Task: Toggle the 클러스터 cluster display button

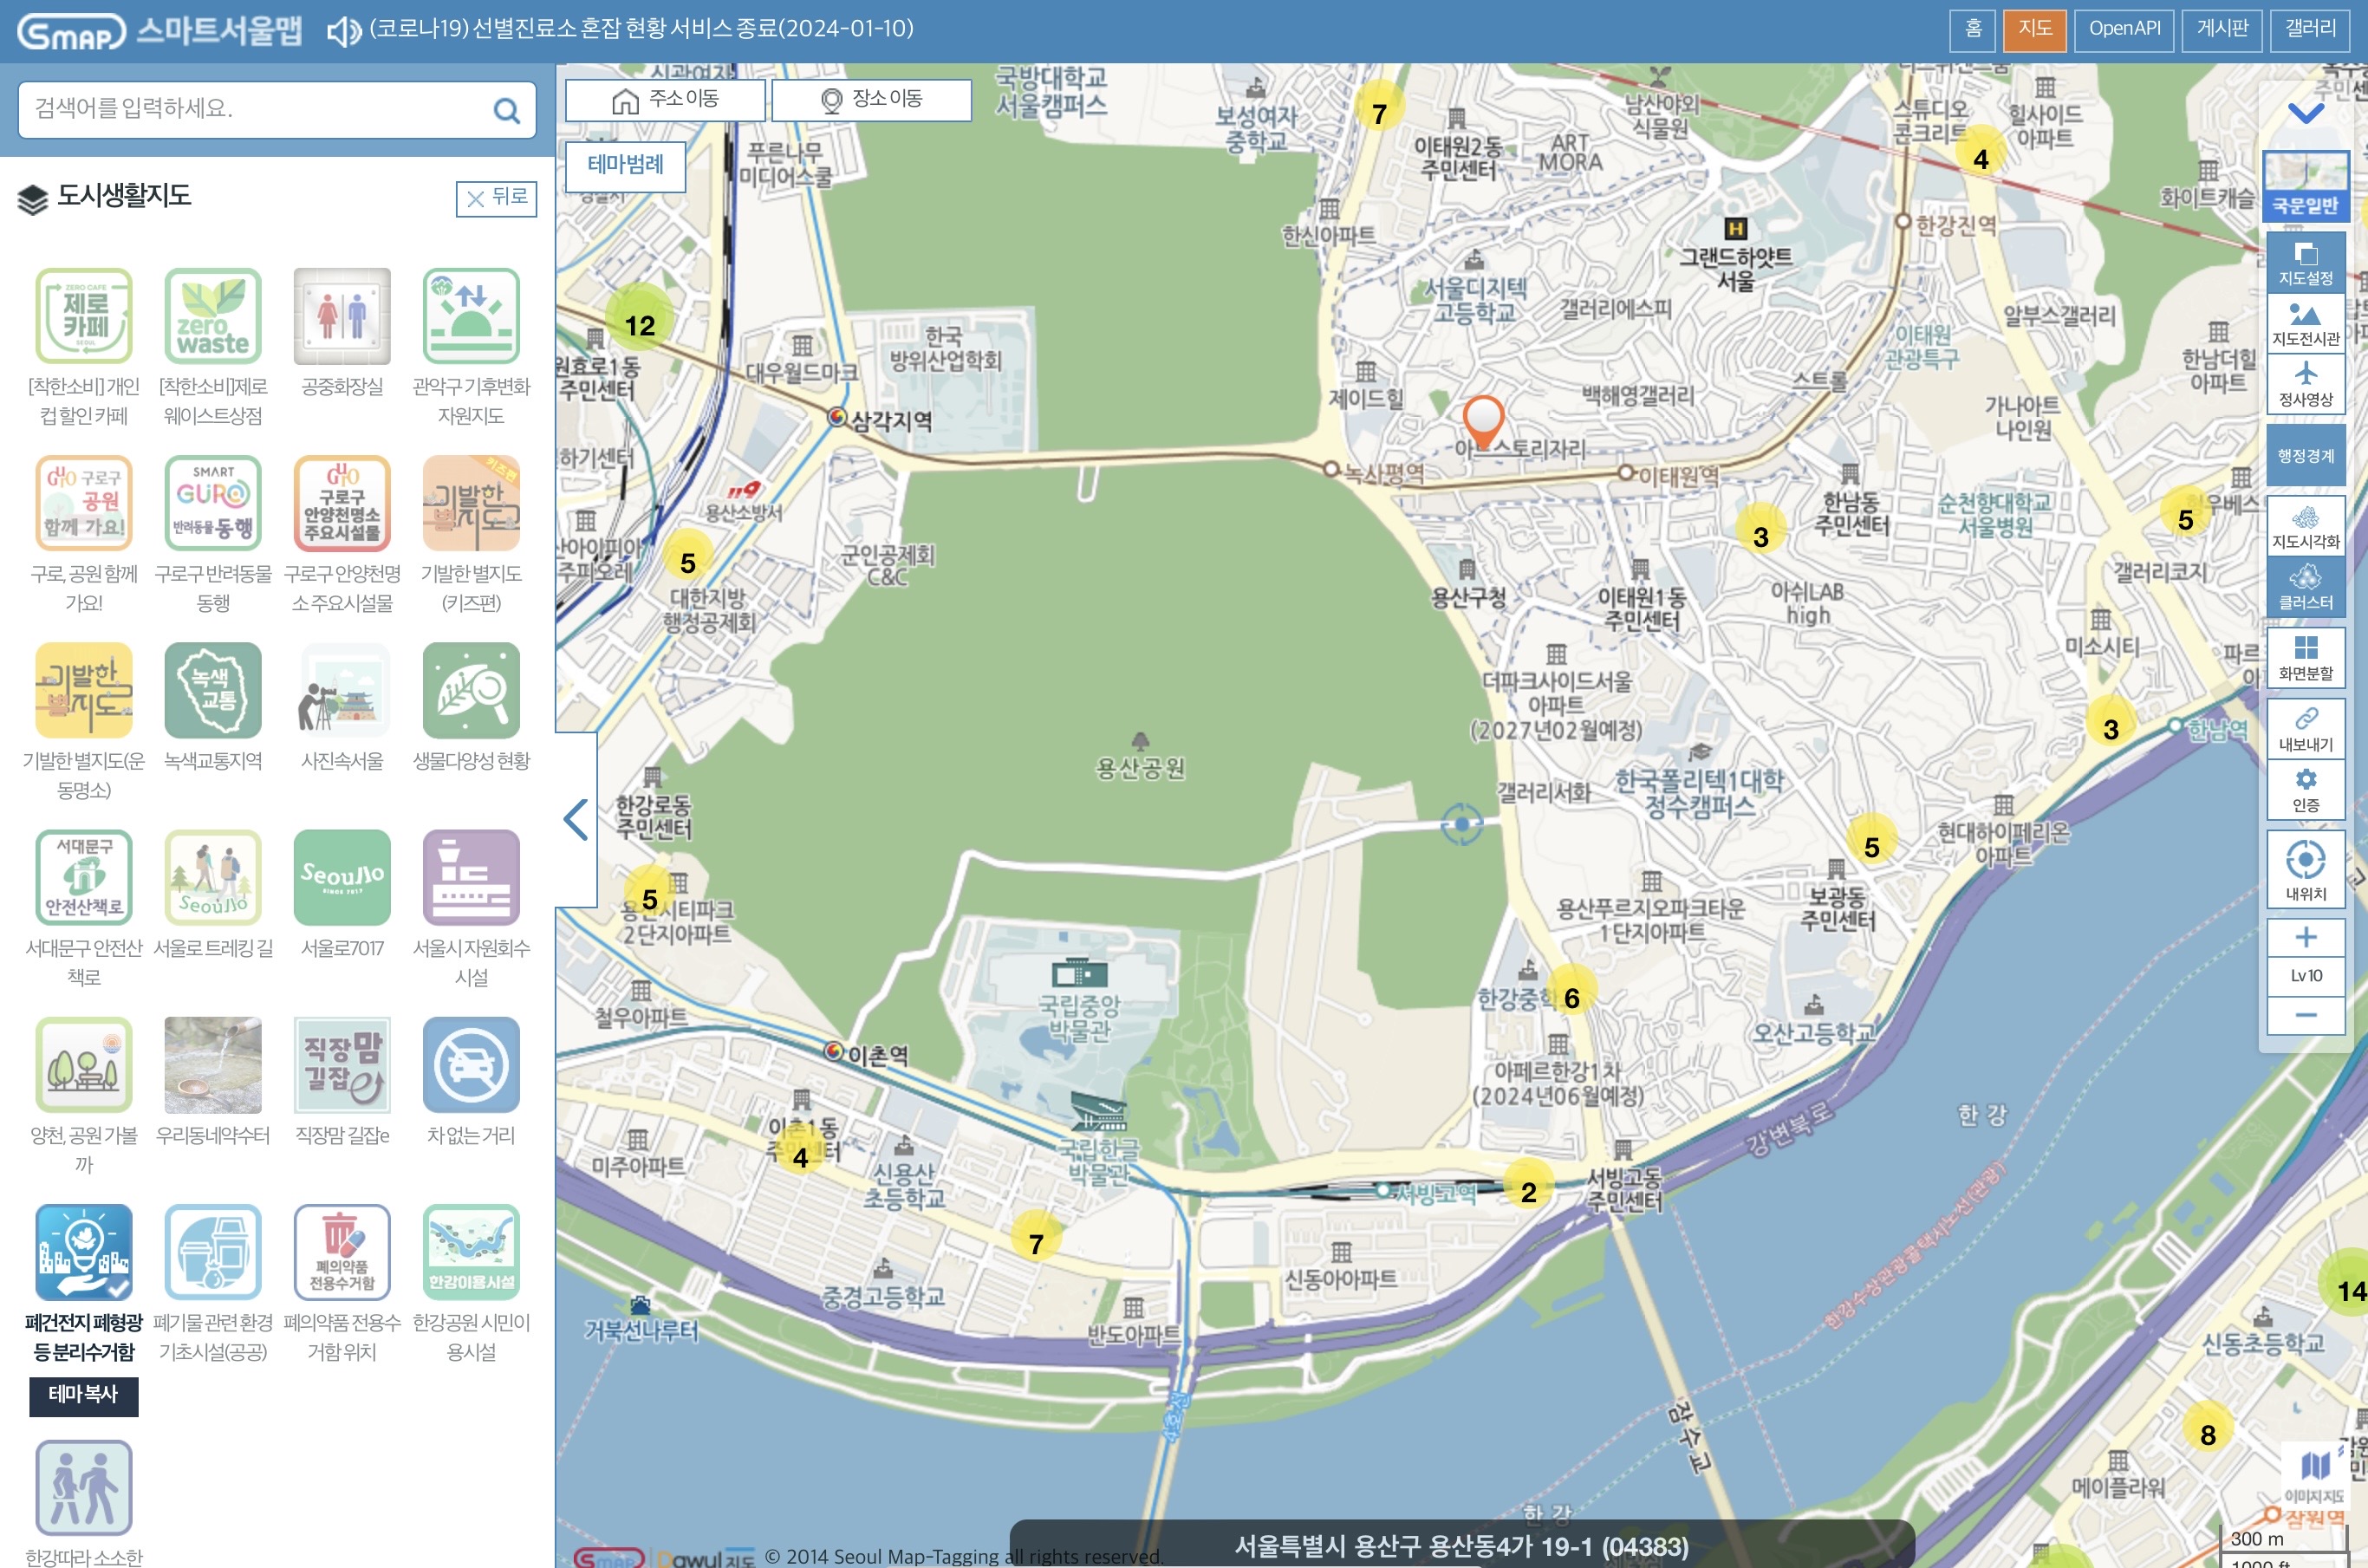Action: pos(2305,585)
